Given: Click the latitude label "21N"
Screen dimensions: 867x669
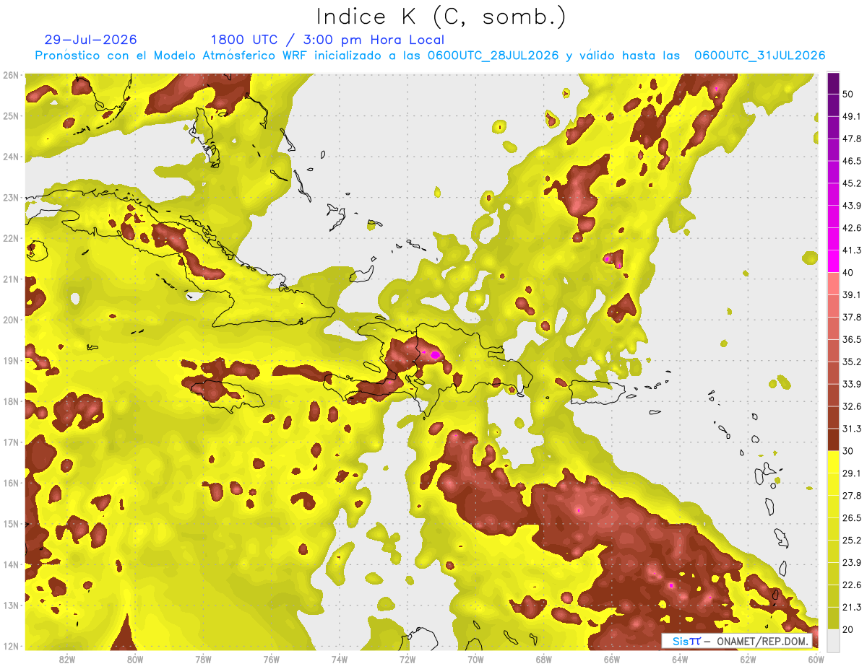Looking at the screenshot, I should 10,279.
